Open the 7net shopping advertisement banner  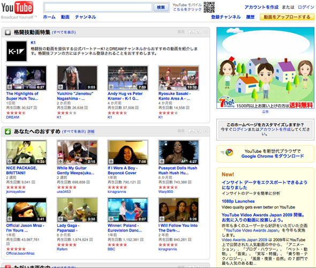pos(265,68)
